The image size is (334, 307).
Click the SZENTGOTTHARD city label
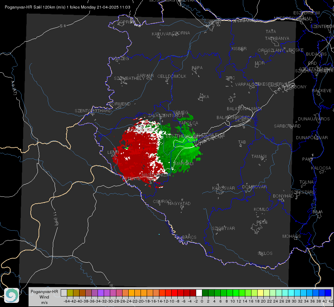pos(93,111)
